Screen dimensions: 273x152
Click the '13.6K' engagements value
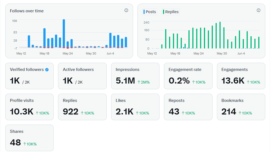[233, 81]
